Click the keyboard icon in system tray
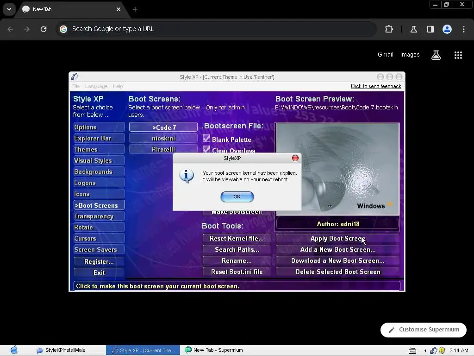This screenshot has height=356, width=474. 412,350
